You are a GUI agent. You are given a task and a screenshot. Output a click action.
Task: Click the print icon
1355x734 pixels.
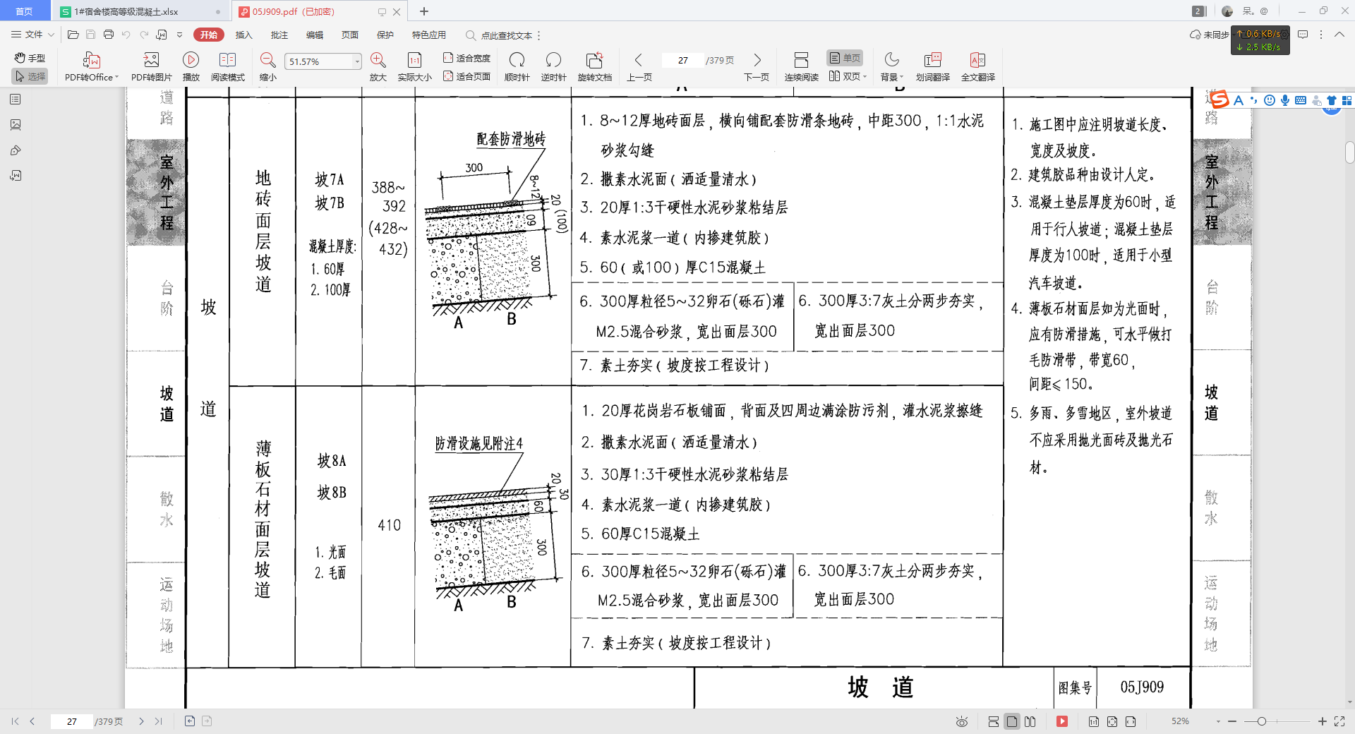point(109,35)
